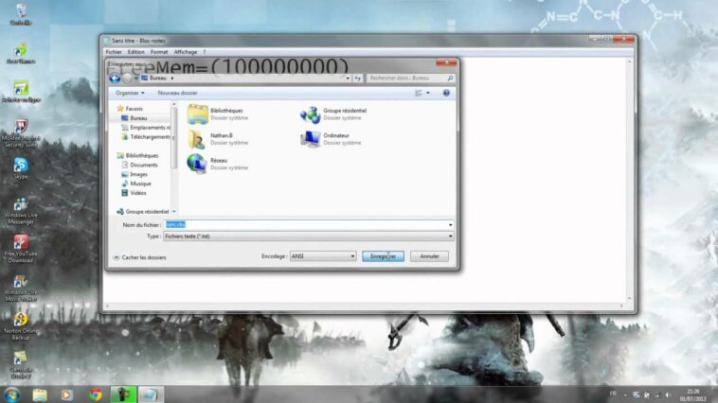This screenshot has height=403, width=718.
Task: Open the Groupe résidentiel item
Action: pyautogui.click(x=333, y=114)
